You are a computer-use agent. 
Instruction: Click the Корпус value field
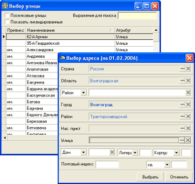[x=186, y=153]
